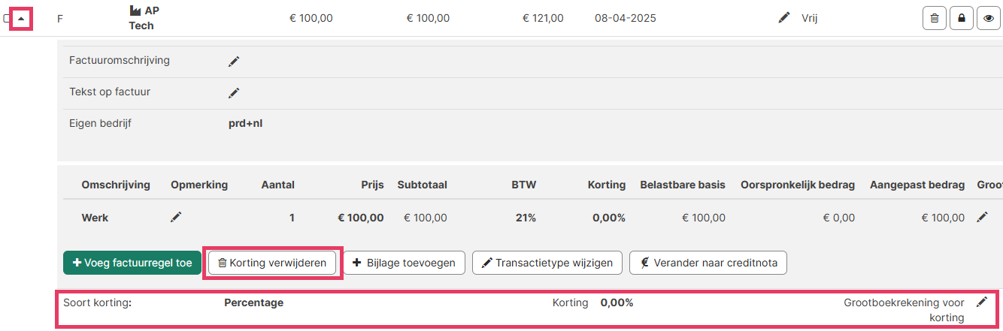Click the Omschrijving column header
The width and height of the screenshot is (1003, 331).
coord(116,185)
